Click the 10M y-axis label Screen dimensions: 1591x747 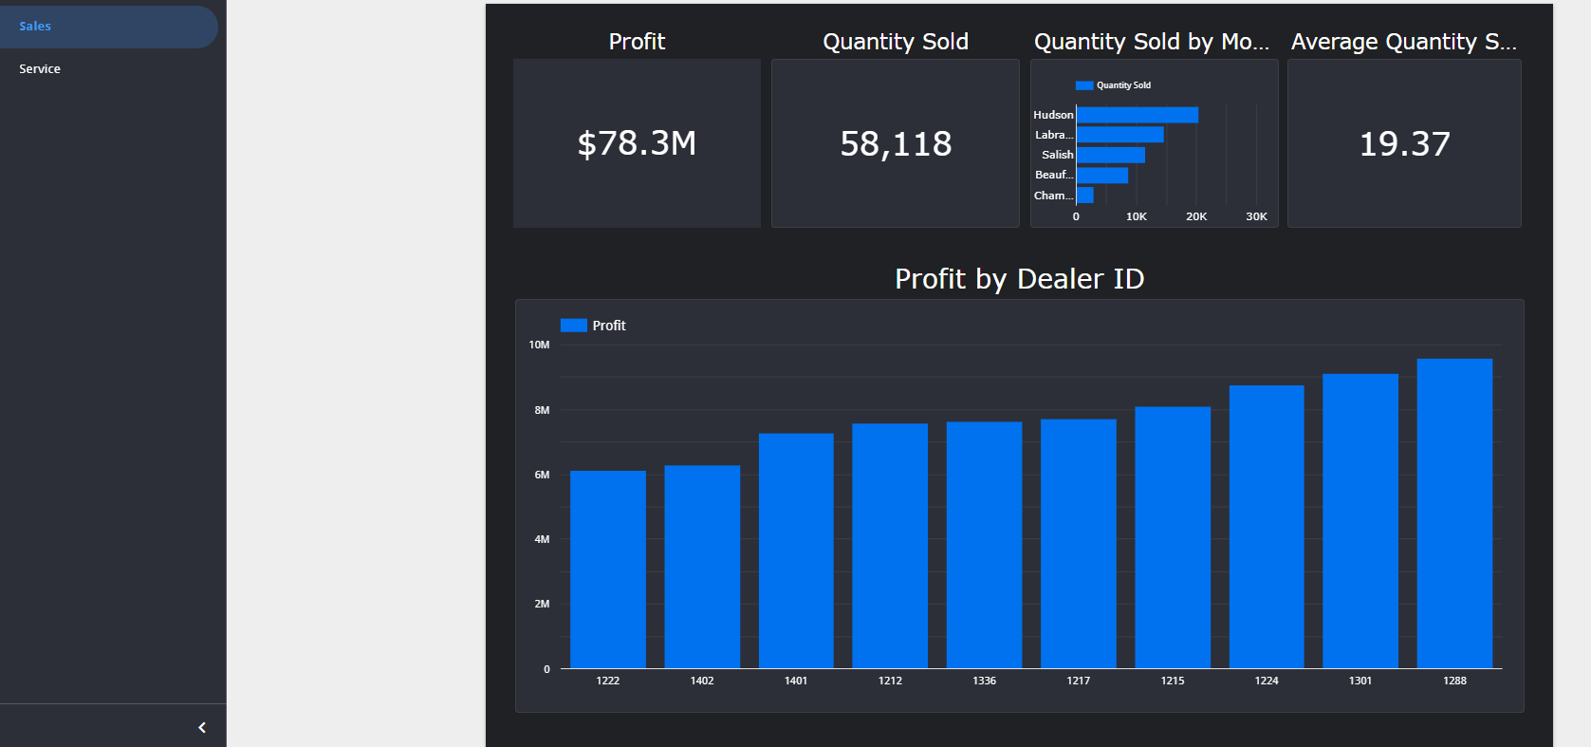pyautogui.click(x=539, y=345)
